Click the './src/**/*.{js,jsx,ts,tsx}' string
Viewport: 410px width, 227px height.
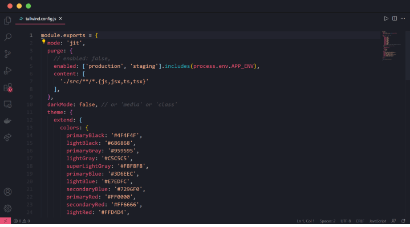[x=104, y=82]
